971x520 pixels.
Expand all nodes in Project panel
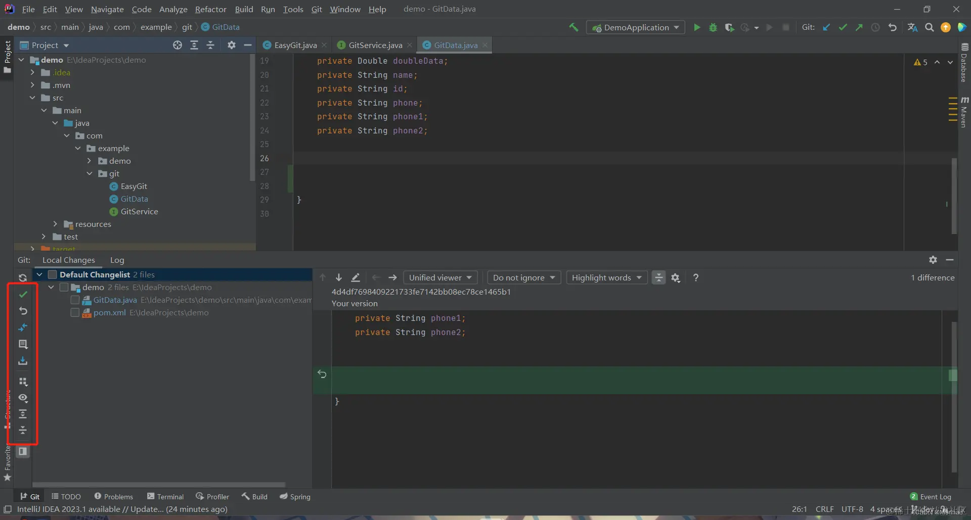(x=194, y=45)
